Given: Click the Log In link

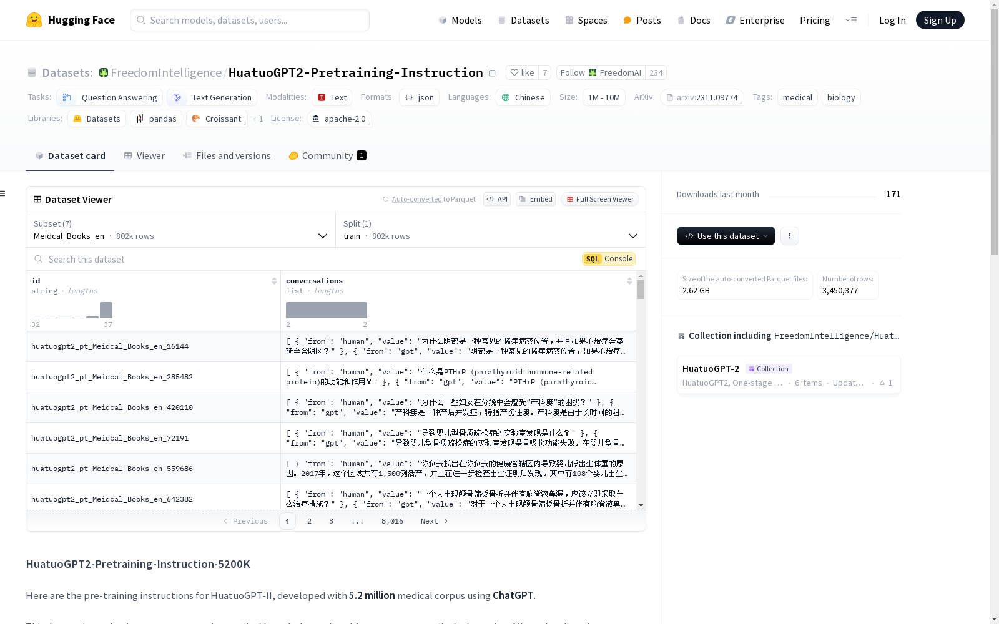Looking at the screenshot, I should pyautogui.click(x=892, y=20).
